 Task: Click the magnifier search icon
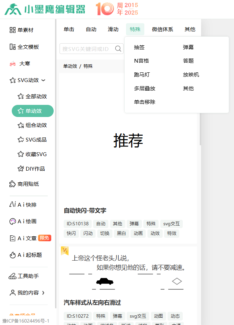coord(118,49)
